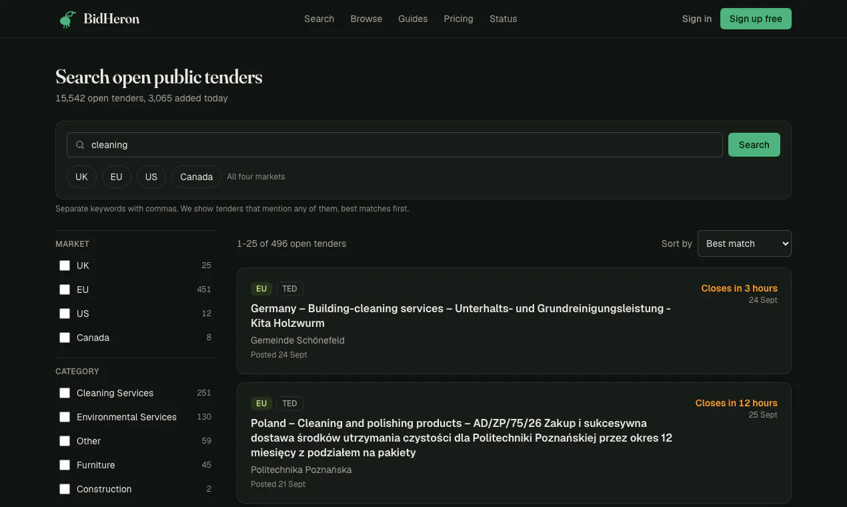Viewport: 847px width, 507px height.
Task: Click the TED badge on Poland tender
Action: 289,404
